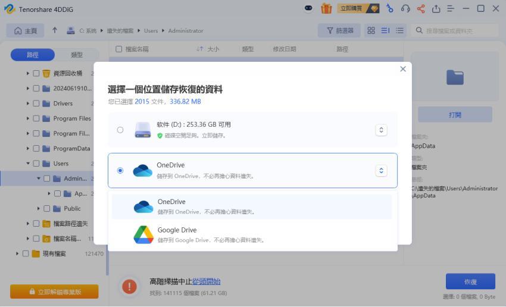Click the 主頁 home button
Screen dimensions: 506x307
tap(25, 30)
